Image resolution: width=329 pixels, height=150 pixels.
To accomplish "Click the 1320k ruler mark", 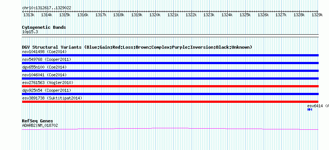I will pos(155,15).
